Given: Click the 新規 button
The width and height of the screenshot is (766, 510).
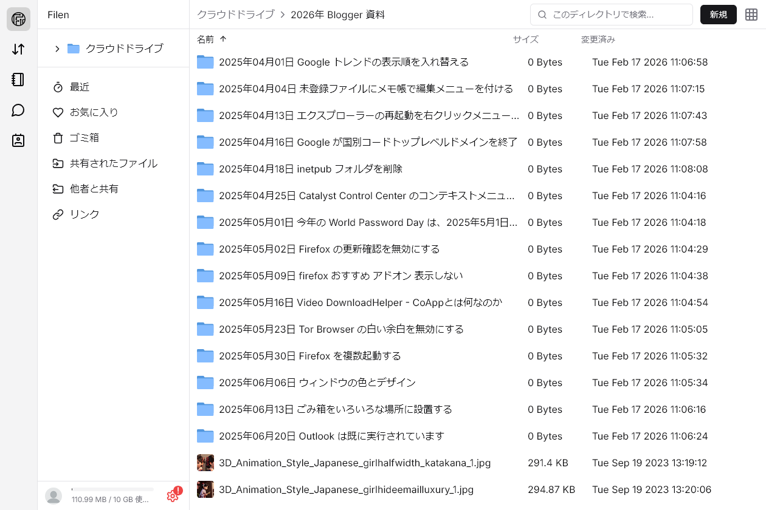Looking at the screenshot, I should [718, 14].
